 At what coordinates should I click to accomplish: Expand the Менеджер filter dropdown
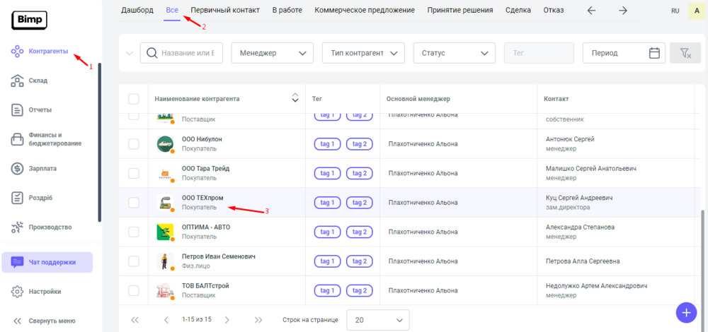[272, 53]
